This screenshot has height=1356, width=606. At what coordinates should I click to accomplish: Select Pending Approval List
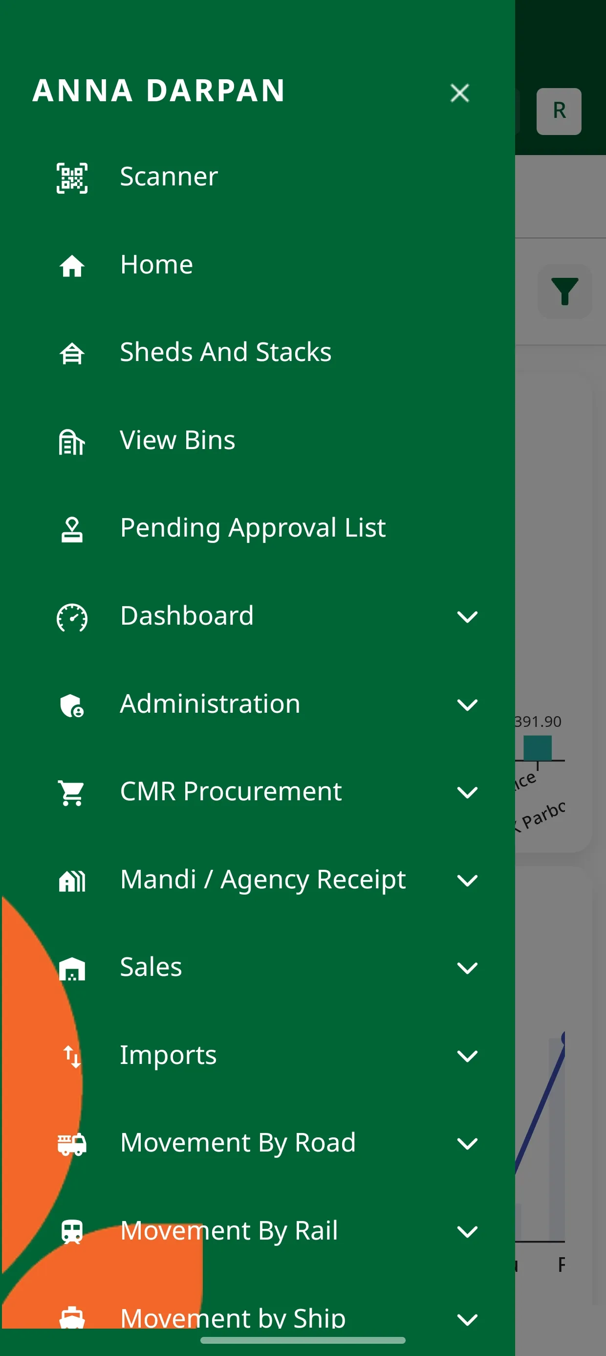coord(253,527)
